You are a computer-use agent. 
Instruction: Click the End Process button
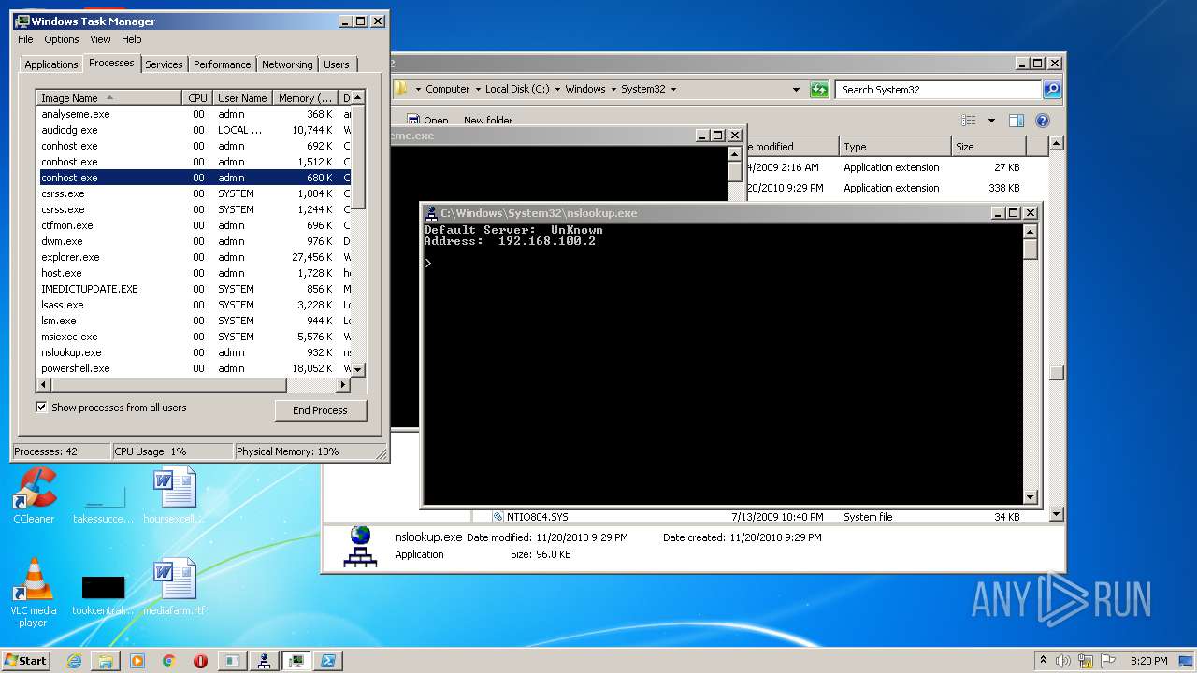[x=321, y=410]
